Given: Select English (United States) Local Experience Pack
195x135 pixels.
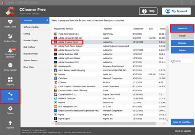Looking at the screenshot, I should tap(109, 111).
